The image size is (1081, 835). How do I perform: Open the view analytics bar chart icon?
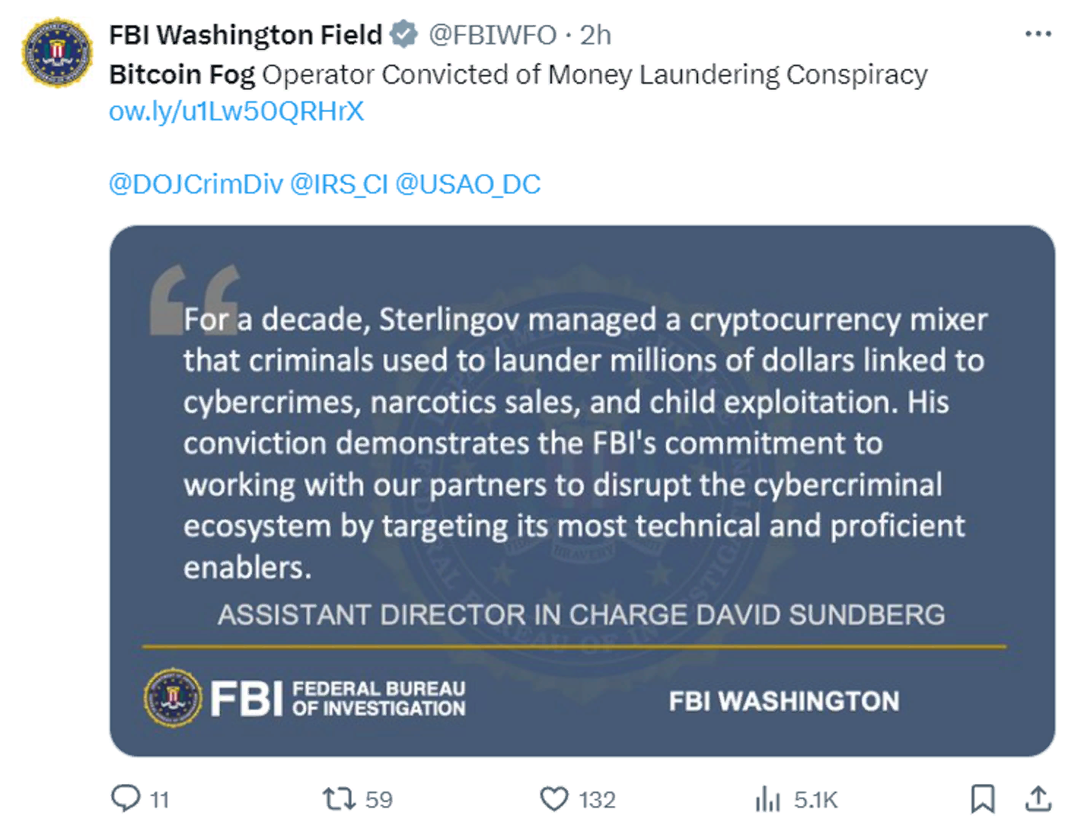click(x=767, y=799)
